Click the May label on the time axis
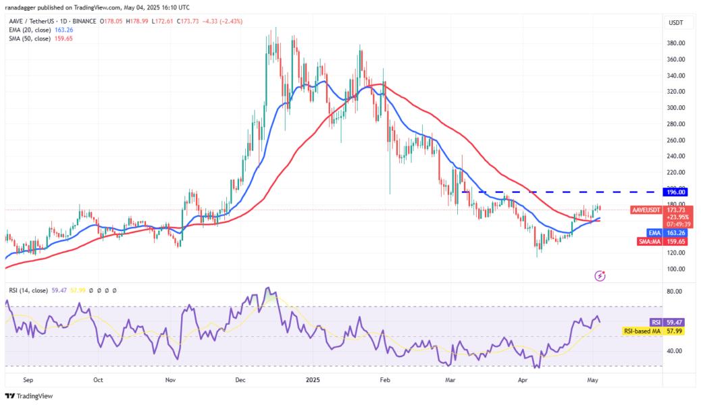701x405 pixels. (592, 380)
